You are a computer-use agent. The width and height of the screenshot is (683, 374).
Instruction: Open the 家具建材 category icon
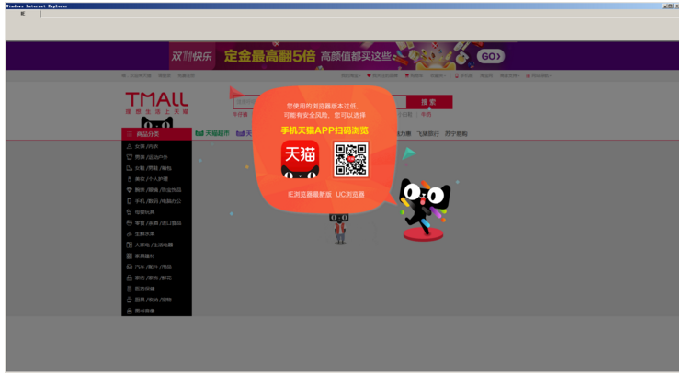coord(129,256)
